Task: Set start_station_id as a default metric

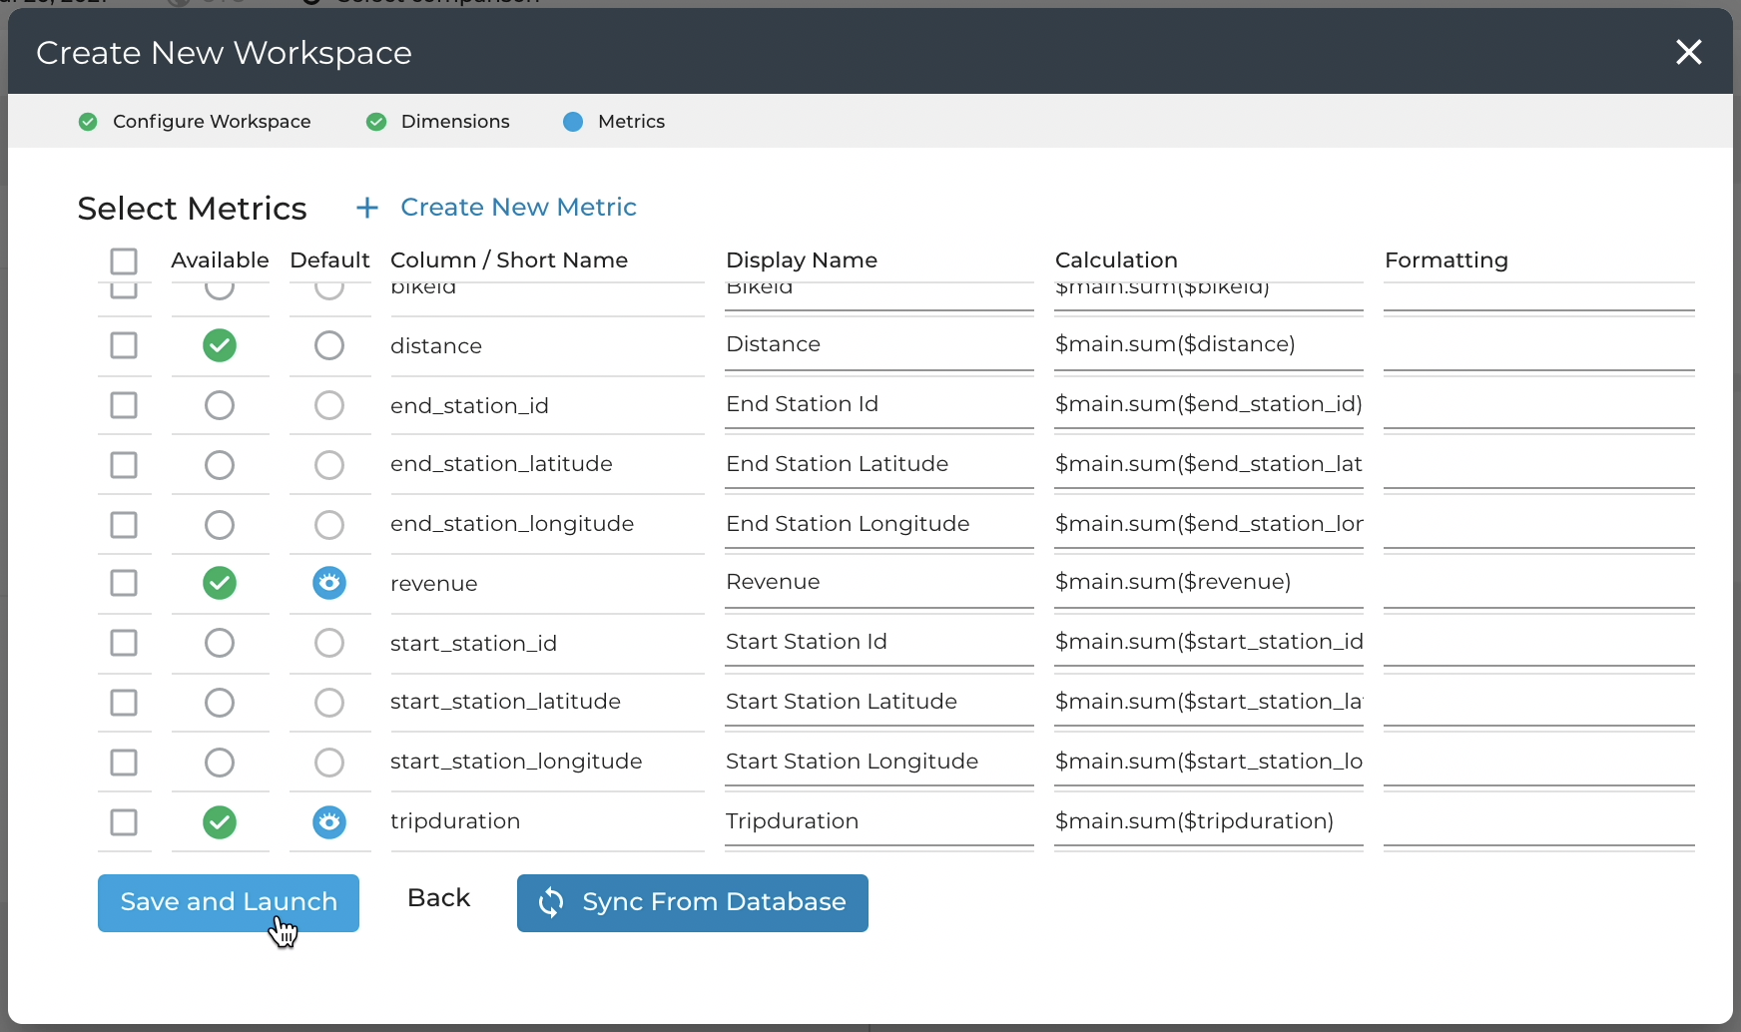Action: coord(329,643)
